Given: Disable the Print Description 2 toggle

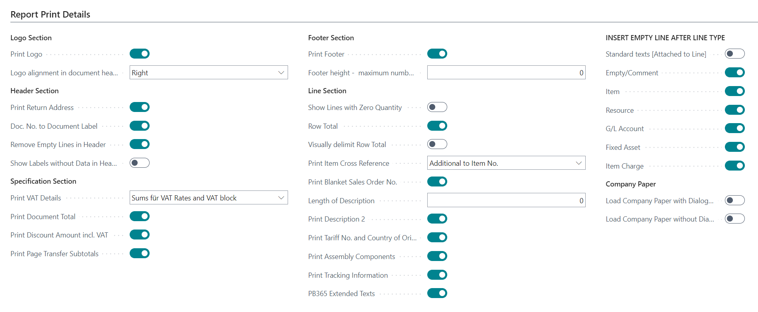Looking at the screenshot, I should point(437,219).
